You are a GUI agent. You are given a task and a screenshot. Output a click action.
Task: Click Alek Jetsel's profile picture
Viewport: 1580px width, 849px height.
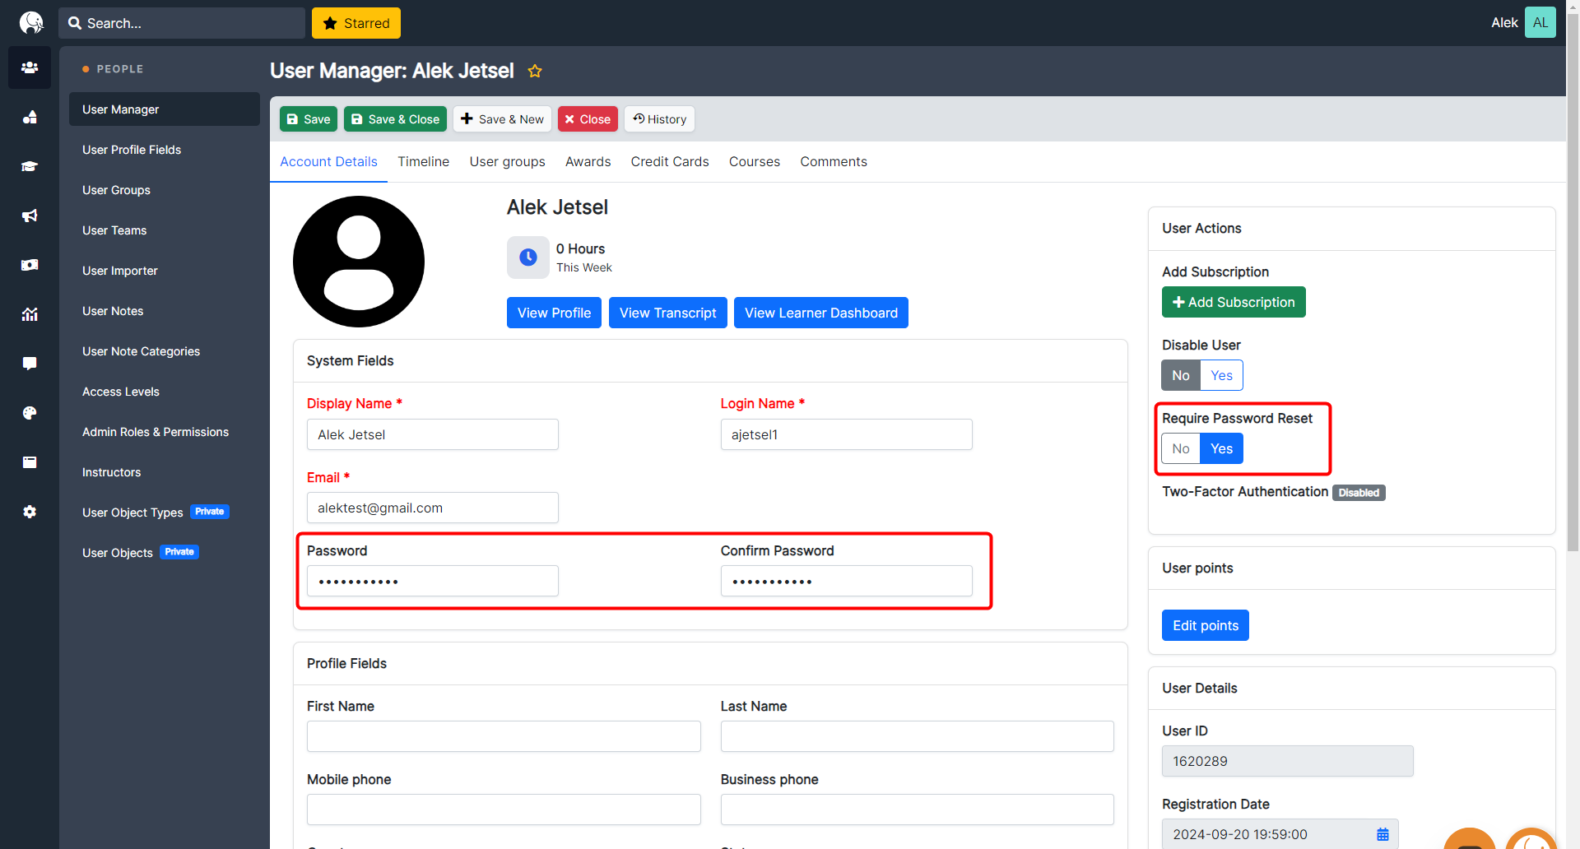(359, 262)
